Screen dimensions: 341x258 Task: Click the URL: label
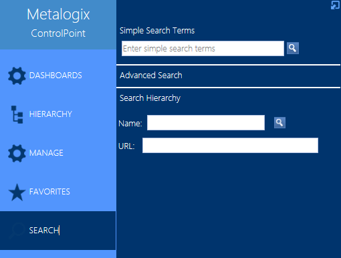point(126,146)
